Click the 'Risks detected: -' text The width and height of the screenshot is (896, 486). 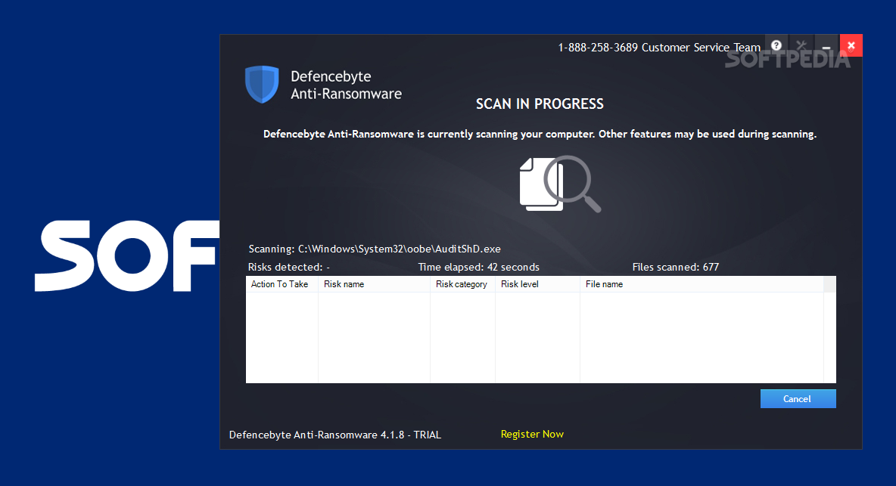pos(288,267)
